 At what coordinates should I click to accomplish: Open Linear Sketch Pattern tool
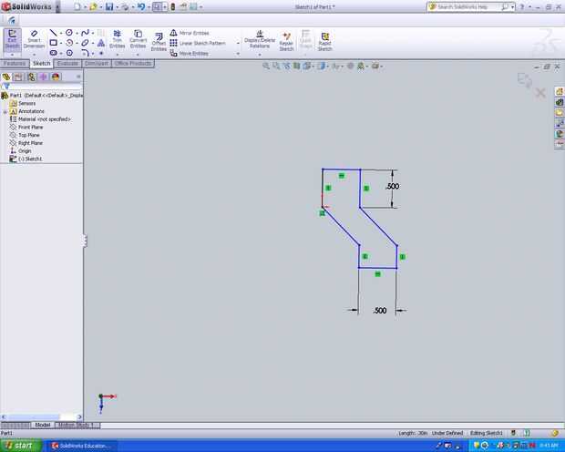(x=198, y=43)
